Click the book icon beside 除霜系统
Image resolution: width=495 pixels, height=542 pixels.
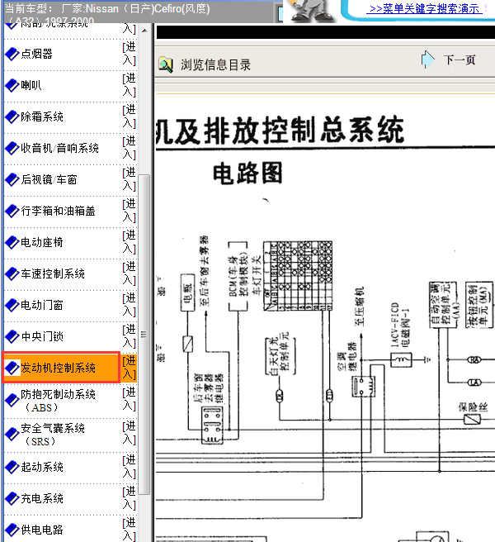pos(12,117)
